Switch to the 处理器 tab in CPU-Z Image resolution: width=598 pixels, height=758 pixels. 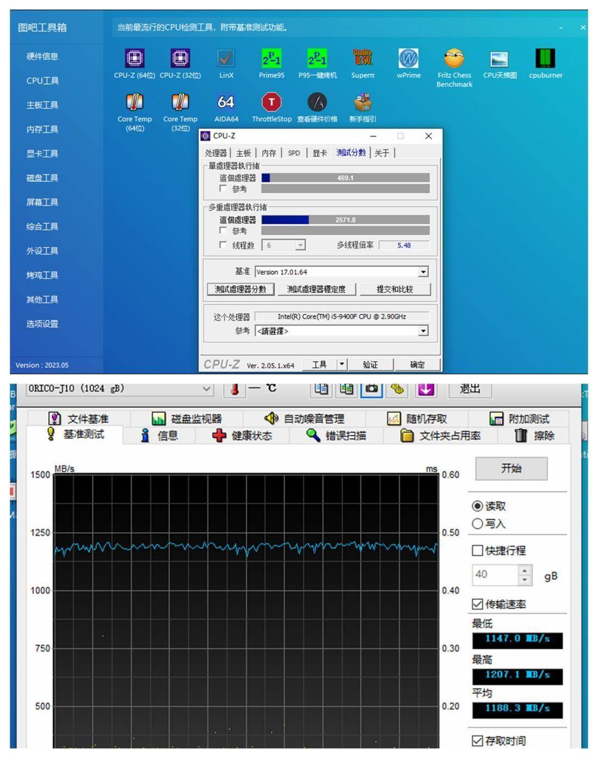point(216,153)
